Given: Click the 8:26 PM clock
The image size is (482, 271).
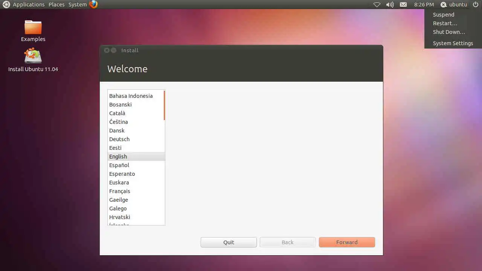Looking at the screenshot, I should pos(424,5).
